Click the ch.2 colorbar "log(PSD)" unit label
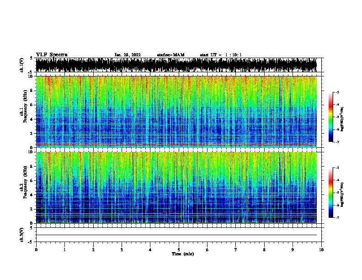 342,194
